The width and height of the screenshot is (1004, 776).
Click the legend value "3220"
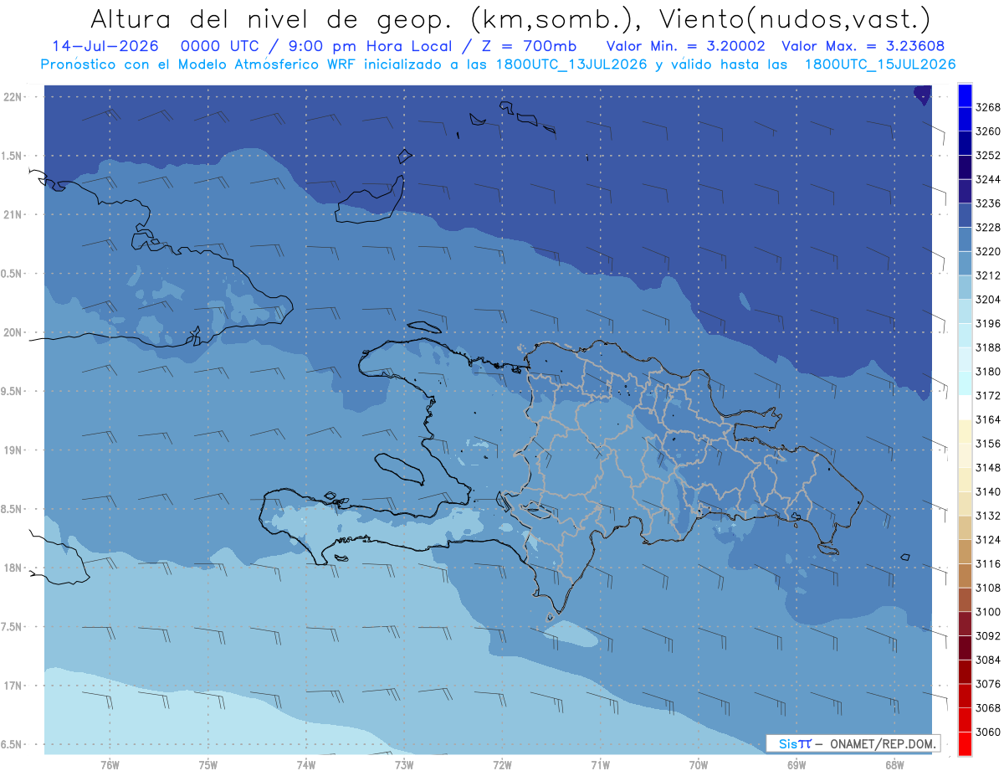point(987,251)
